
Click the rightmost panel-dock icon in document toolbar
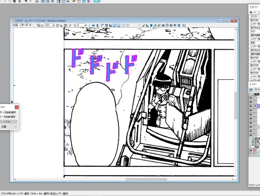[x=184, y=25]
